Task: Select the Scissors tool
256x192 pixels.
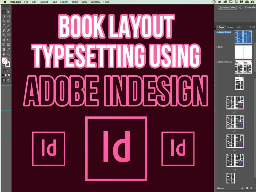Action: [x=4, y=40]
